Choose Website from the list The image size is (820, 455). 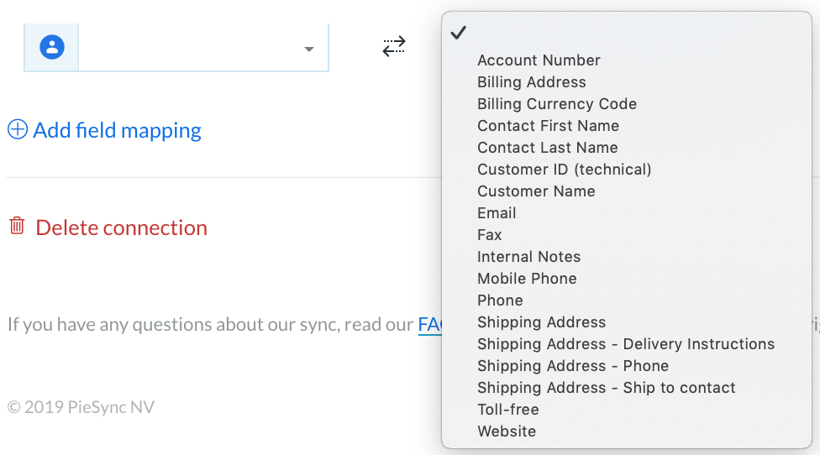point(507,431)
